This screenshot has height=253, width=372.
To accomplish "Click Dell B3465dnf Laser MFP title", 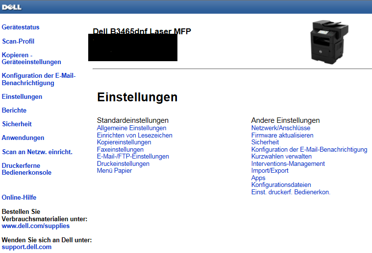I will coord(142,31).
